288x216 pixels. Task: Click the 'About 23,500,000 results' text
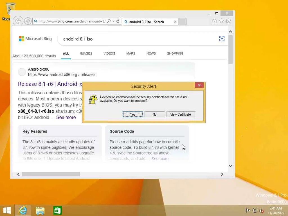(34, 56)
